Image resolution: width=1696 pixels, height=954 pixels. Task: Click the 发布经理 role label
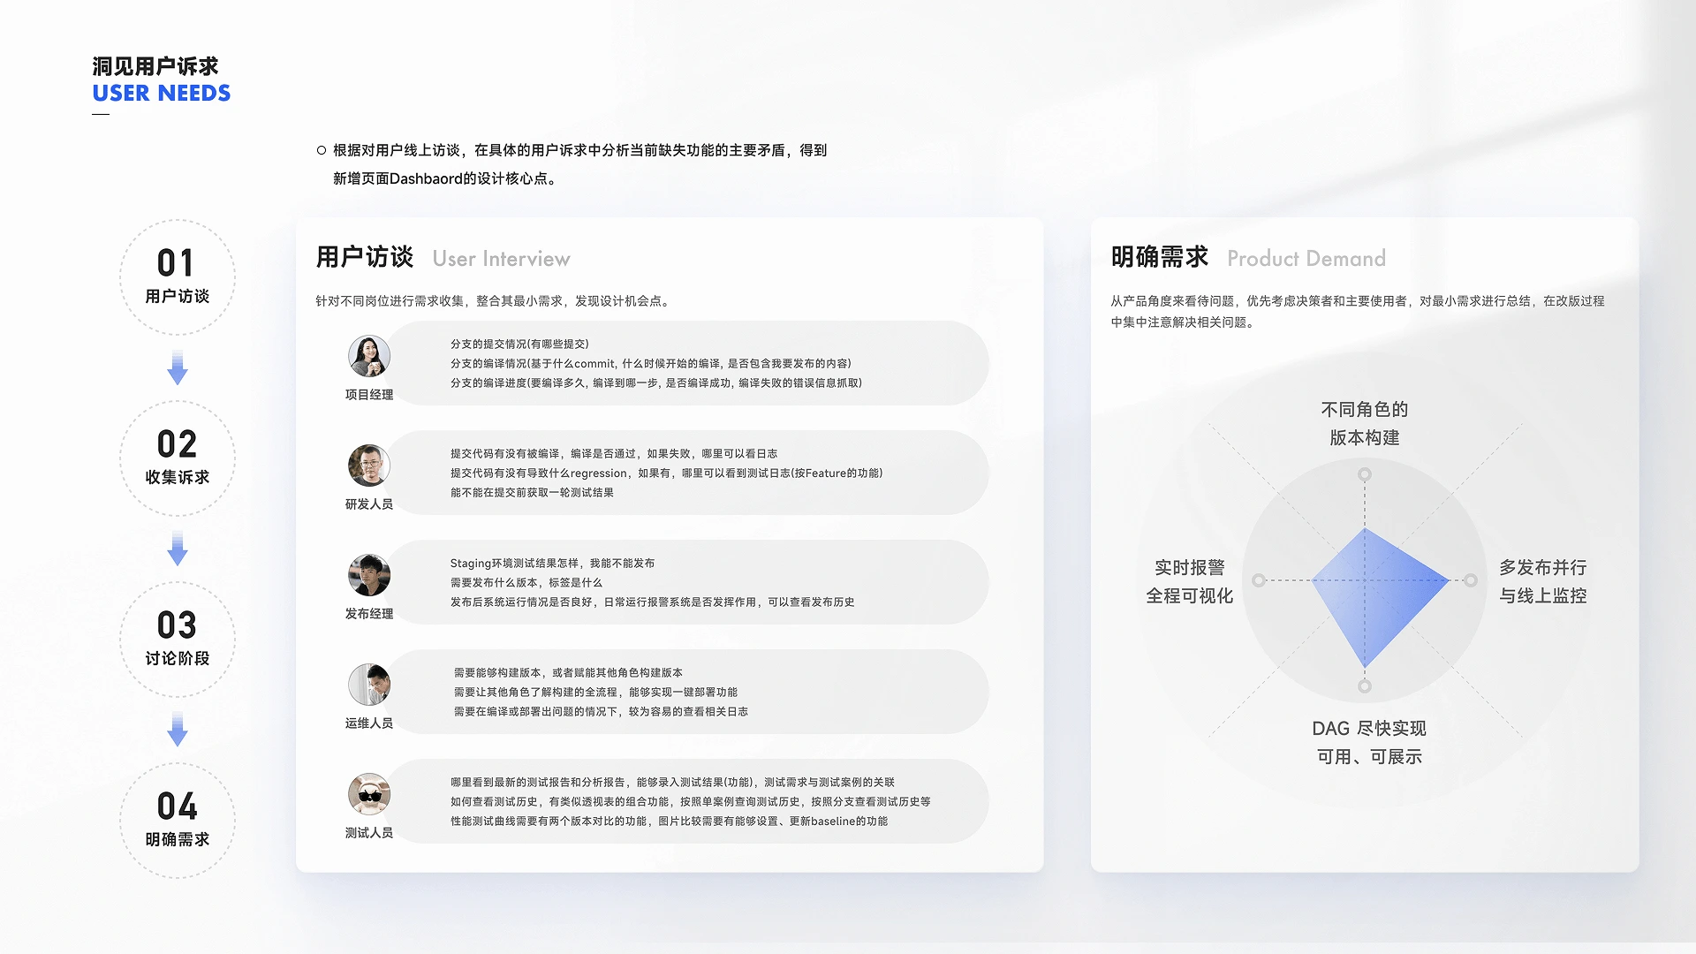[x=369, y=614]
